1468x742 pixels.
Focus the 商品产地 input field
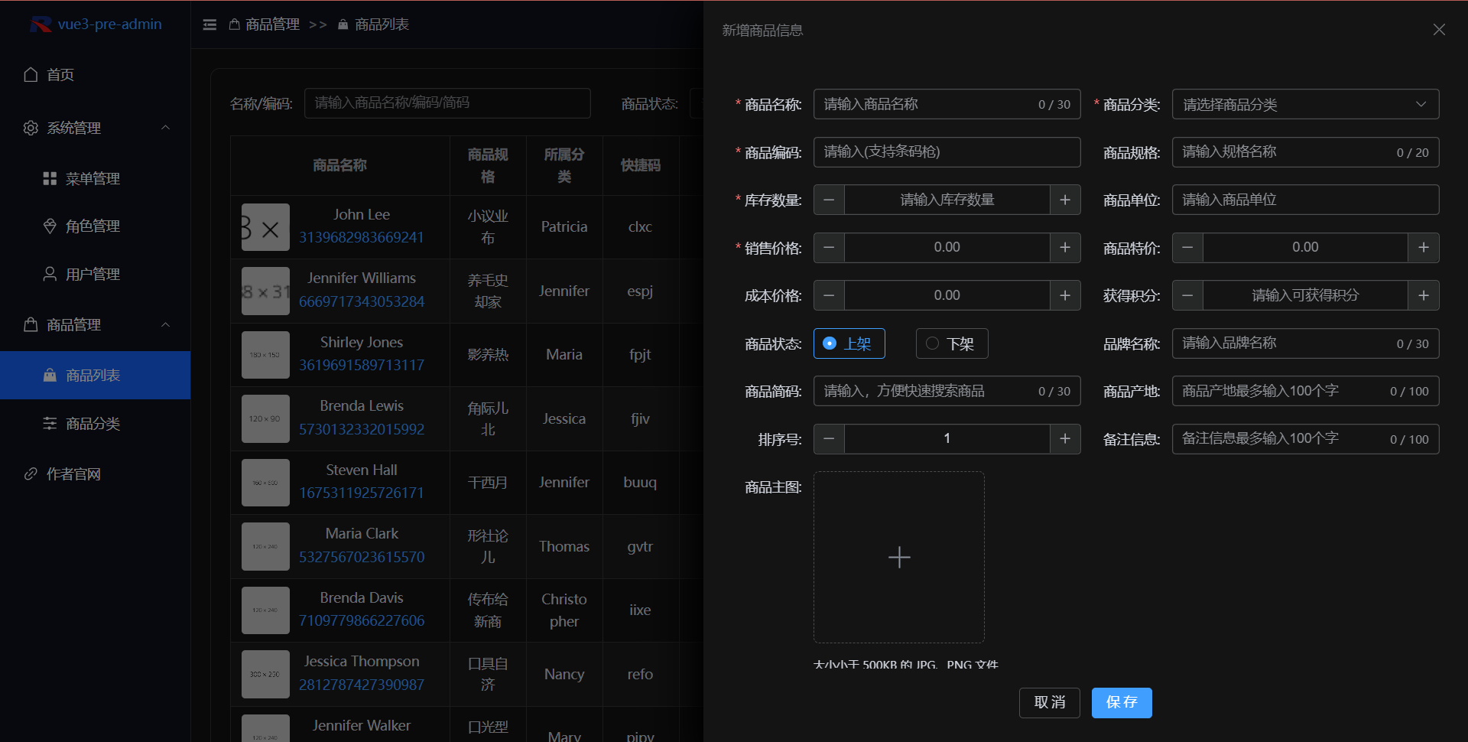pyautogui.click(x=1305, y=391)
